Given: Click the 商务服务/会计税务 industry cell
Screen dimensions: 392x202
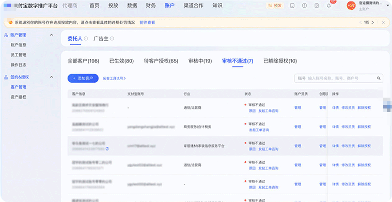Looking at the screenshot, I should tap(197, 127).
